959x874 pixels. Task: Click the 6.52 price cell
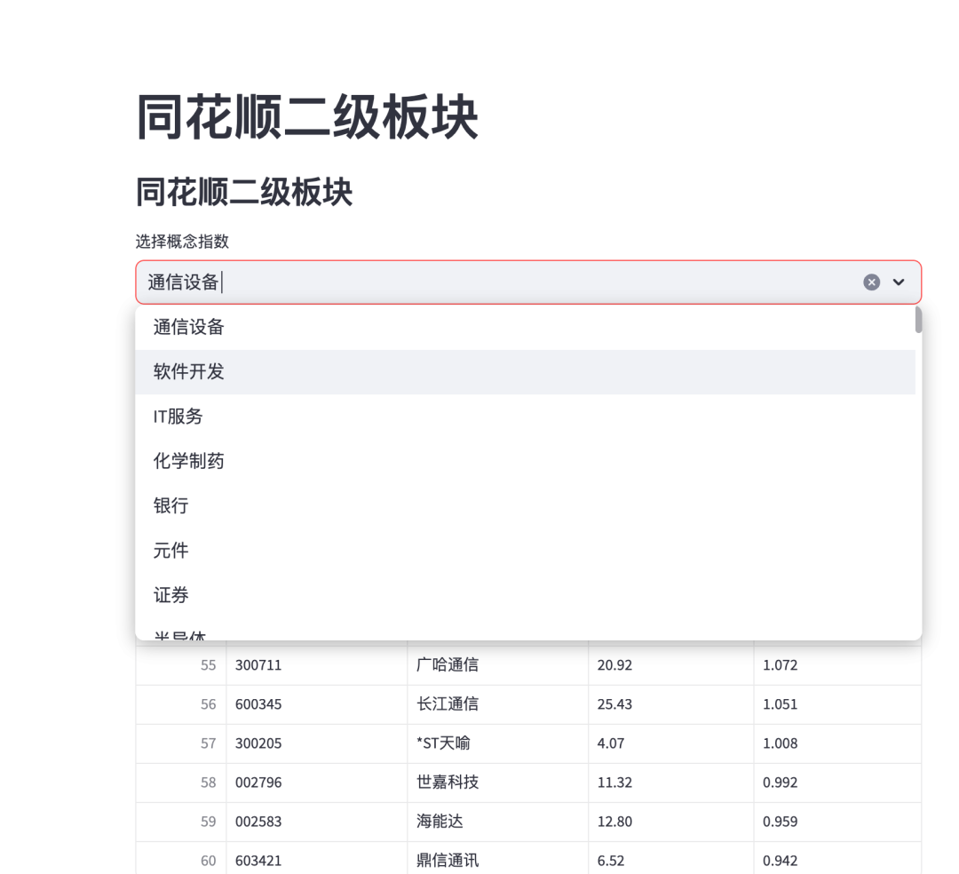pos(671,858)
